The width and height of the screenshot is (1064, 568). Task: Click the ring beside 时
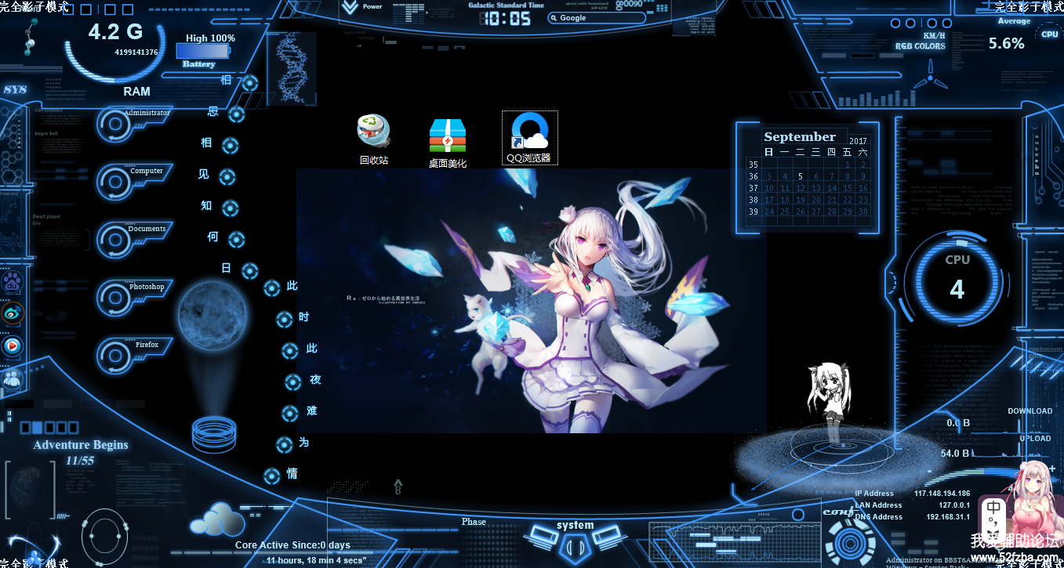pos(285,320)
